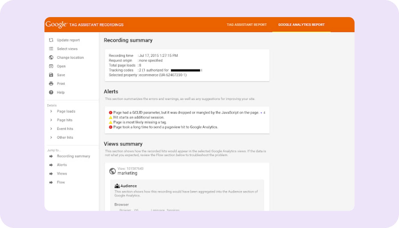Click the 'Hit starts an additional session' alert
Screen dimensions: 399x228
coord(139,117)
